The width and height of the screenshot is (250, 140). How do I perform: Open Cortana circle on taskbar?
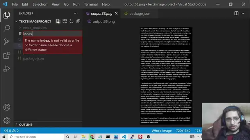click(68, 136)
